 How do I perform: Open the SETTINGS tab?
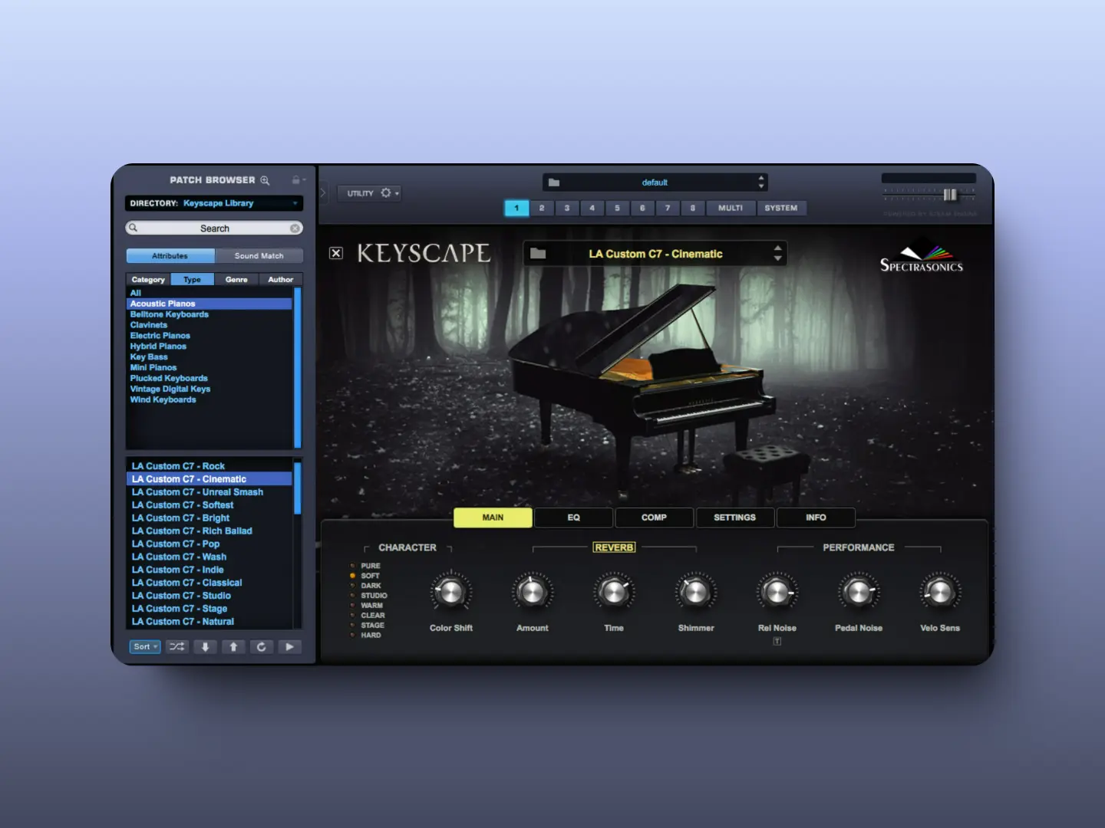tap(735, 517)
